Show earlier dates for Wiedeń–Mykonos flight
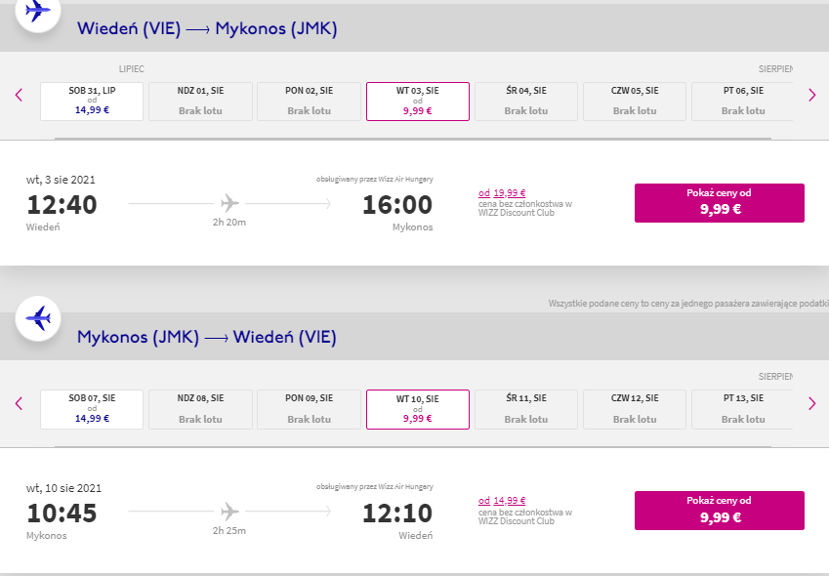Image resolution: width=829 pixels, height=576 pixels. pos(19,95)
